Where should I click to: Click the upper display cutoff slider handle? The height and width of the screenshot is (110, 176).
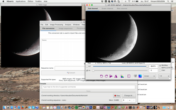[147, 66]
